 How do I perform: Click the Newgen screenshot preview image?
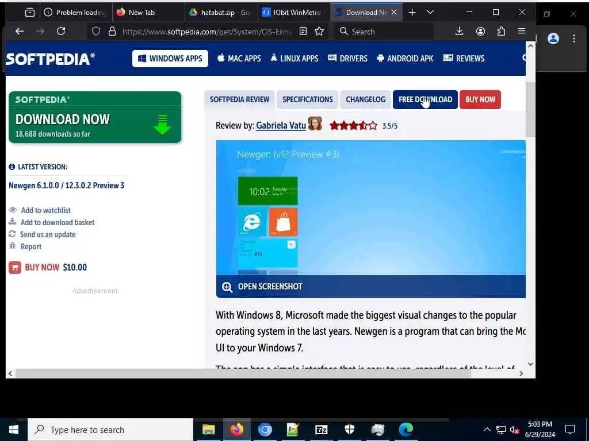click(x=371, y=207)
